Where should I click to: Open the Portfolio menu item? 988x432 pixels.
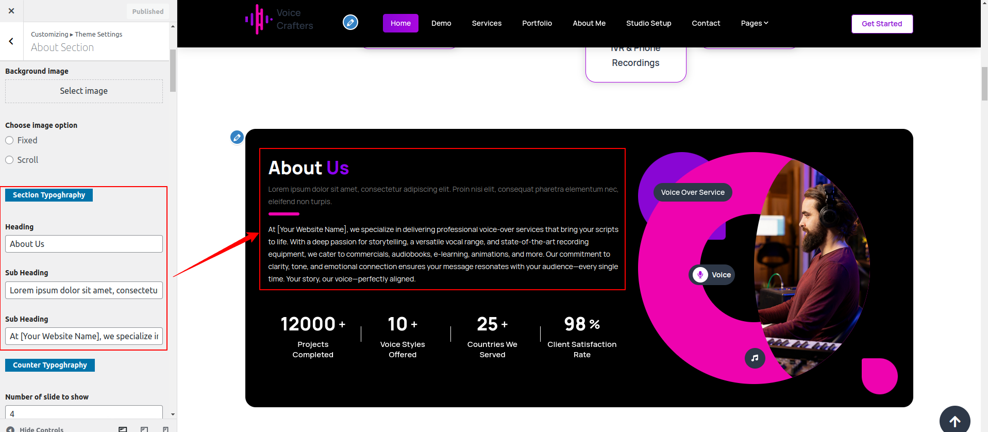tap(537, 23)
